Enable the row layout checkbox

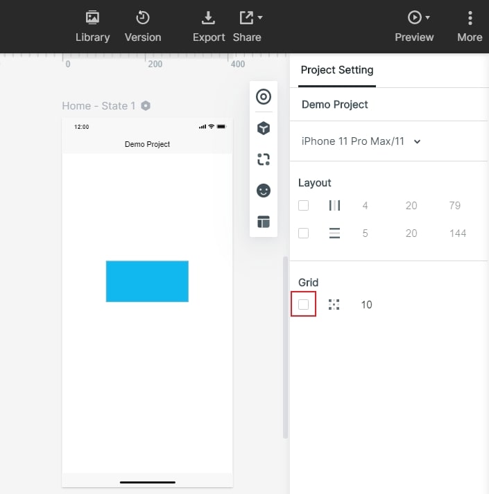tap(304, 233)
